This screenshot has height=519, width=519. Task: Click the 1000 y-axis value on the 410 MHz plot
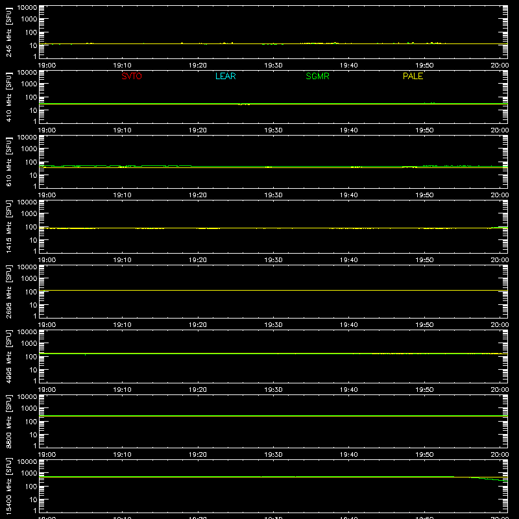click(29, 84)
